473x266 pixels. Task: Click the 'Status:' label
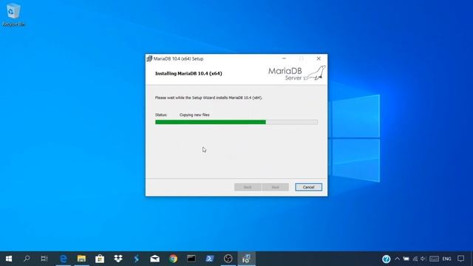[161, 115]
